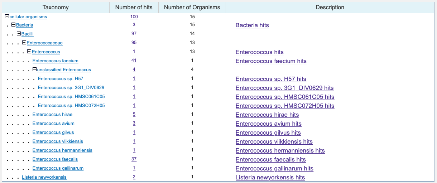Open Enterococcus hirae taxonomy link

(52, 115)
